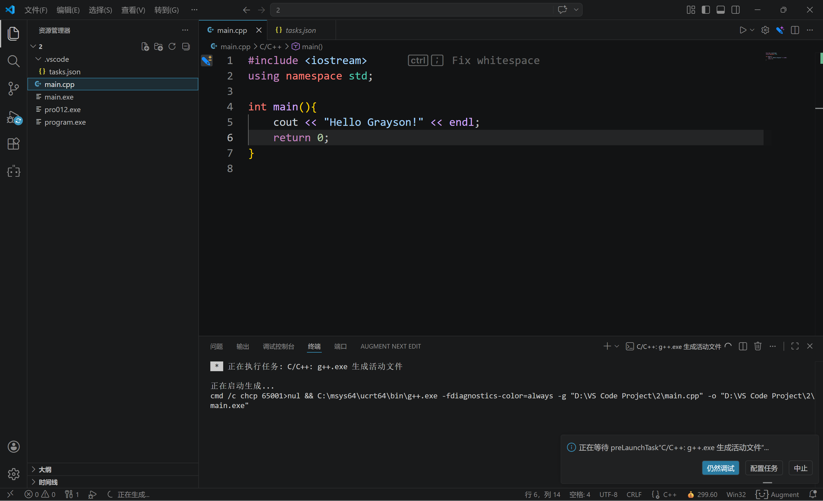Open the Source Control view
The width and height of the screenshot is (823, 501).
point(13,89)
